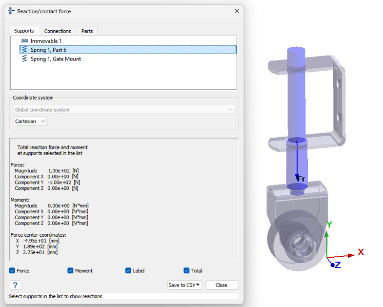Viewport: 383px width, 307px height.
Task: Toggle the Total checkbox
Action: pos(186,271)
